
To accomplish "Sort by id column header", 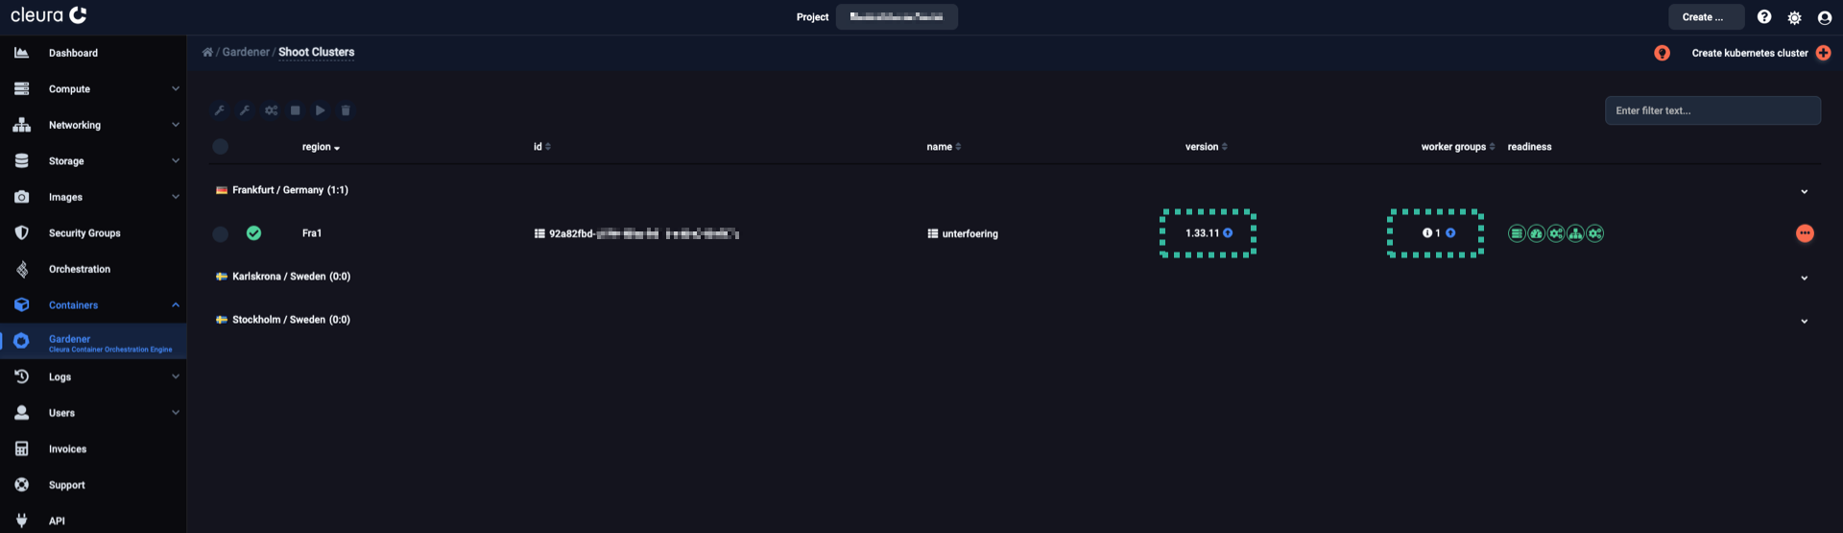I will (x=541, y=147).
